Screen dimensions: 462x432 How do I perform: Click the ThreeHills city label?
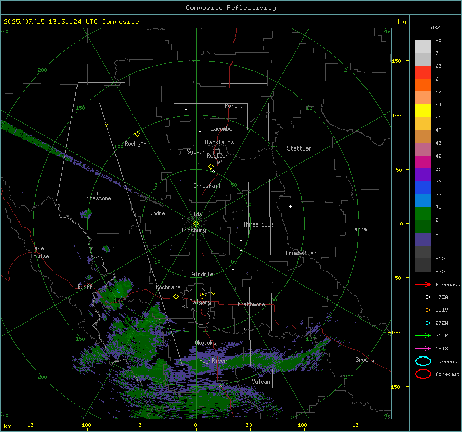tap(258, 224)
